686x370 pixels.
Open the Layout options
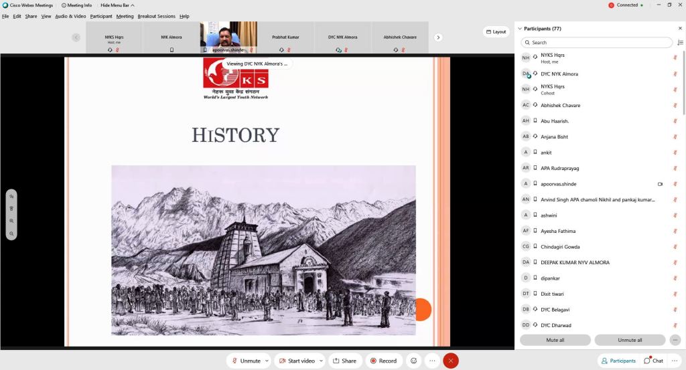pos(496,32)
